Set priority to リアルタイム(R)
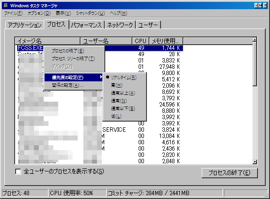 coord(124,77)
